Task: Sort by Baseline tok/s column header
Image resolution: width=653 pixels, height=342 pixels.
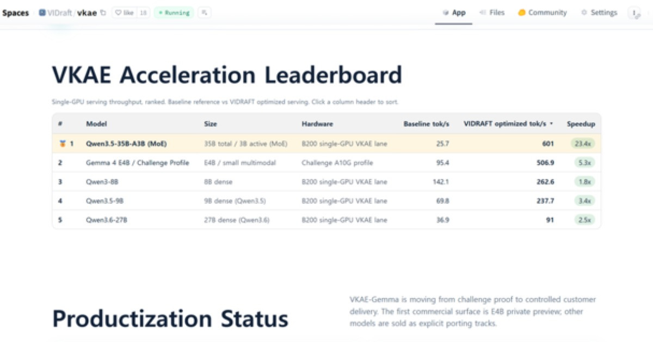Action: coord(426,124)
